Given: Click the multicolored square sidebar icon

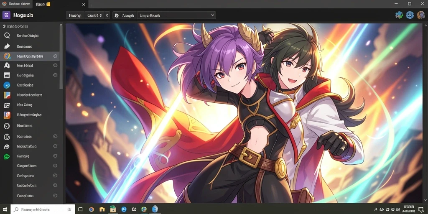Looking at the screenshot, I should point(7,95).
